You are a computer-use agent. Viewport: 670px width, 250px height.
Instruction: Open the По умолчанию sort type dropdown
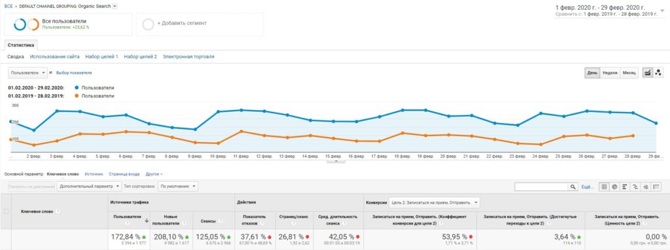point(178,187)
